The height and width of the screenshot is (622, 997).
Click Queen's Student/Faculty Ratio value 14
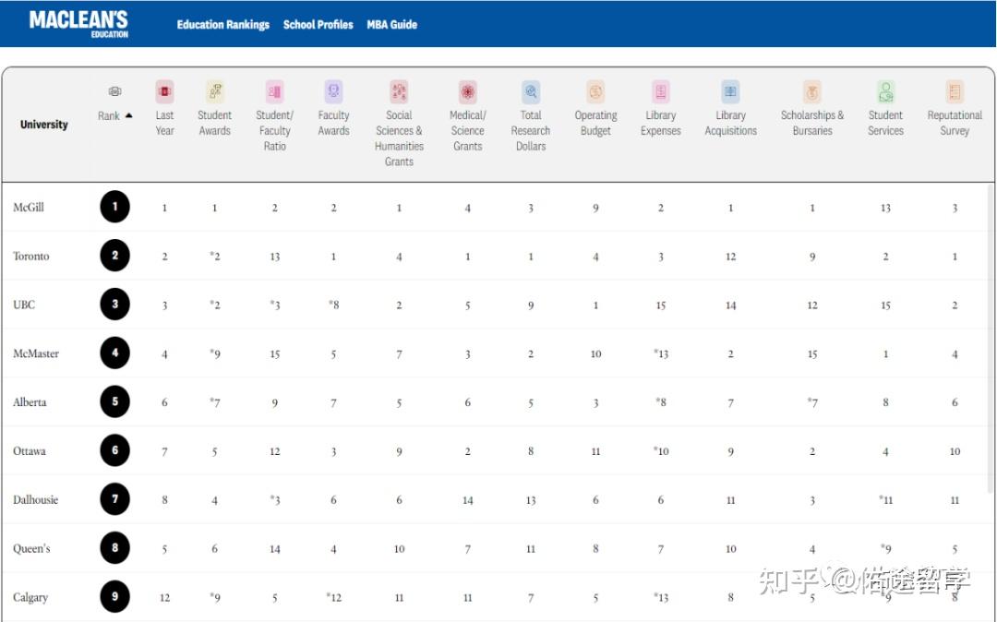pos(275,549)
